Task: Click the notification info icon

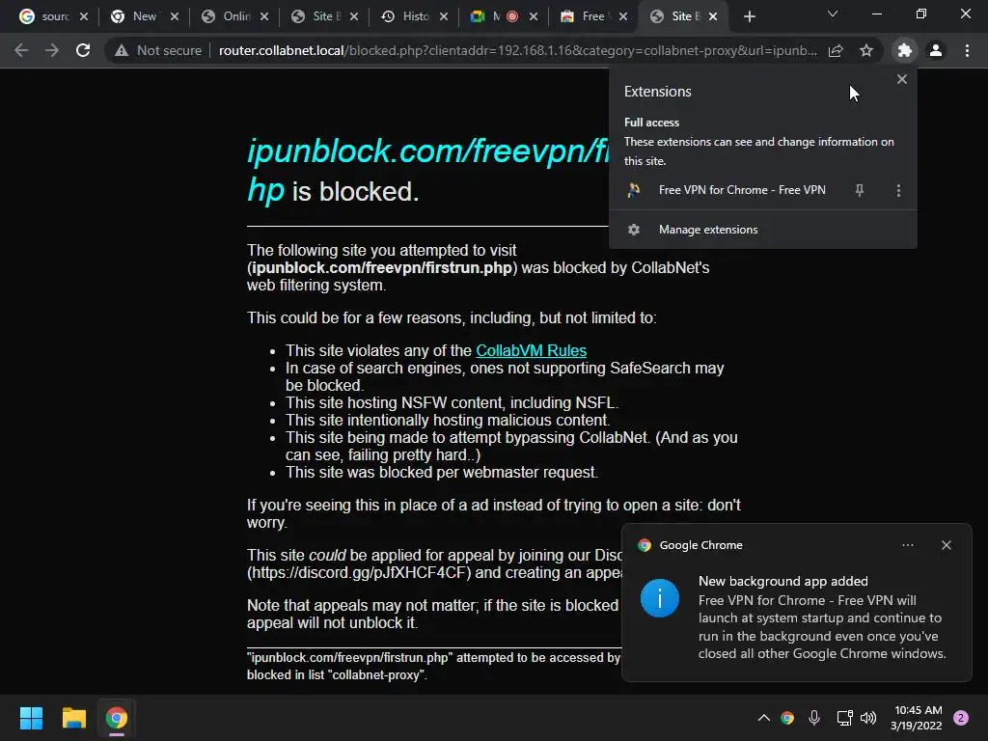Action: pos(660,598)
